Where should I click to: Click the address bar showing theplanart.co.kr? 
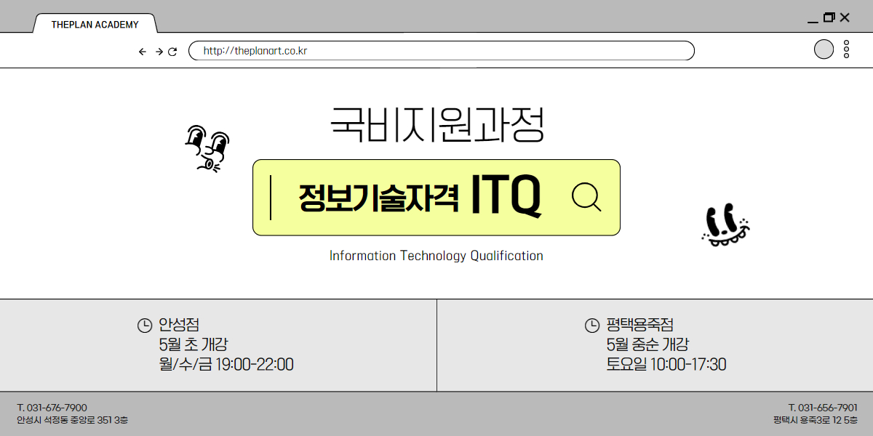point(442,51)
